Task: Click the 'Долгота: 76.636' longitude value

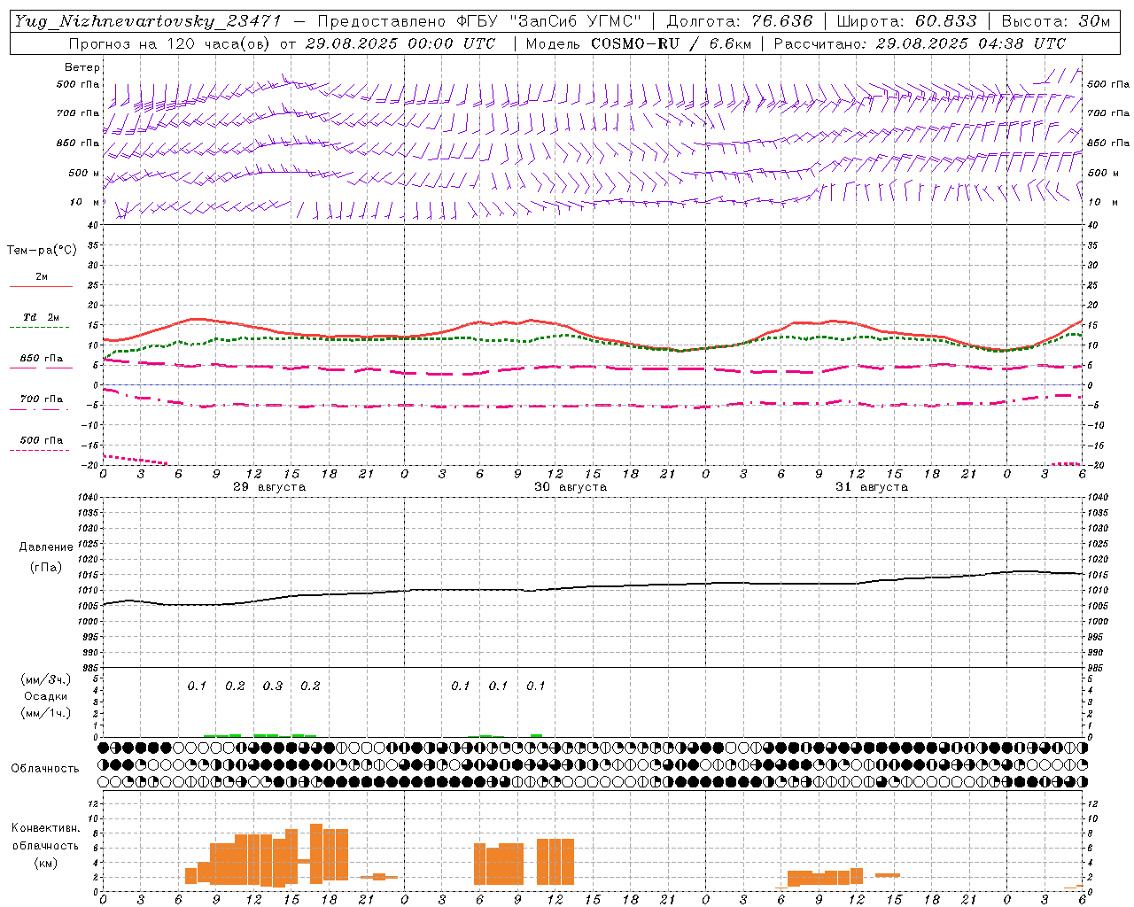Action: click(740, 21)
